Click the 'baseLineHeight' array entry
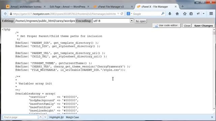The height and width of the screenshot is (121, 216). (x=53, y=111)
